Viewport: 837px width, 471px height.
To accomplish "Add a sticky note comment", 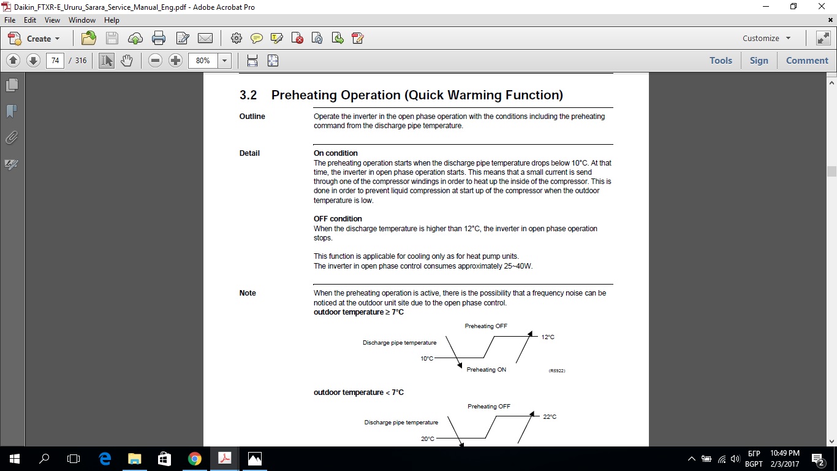I will coord(257,38).
